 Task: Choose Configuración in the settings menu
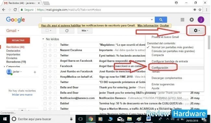tap(160, 68)
